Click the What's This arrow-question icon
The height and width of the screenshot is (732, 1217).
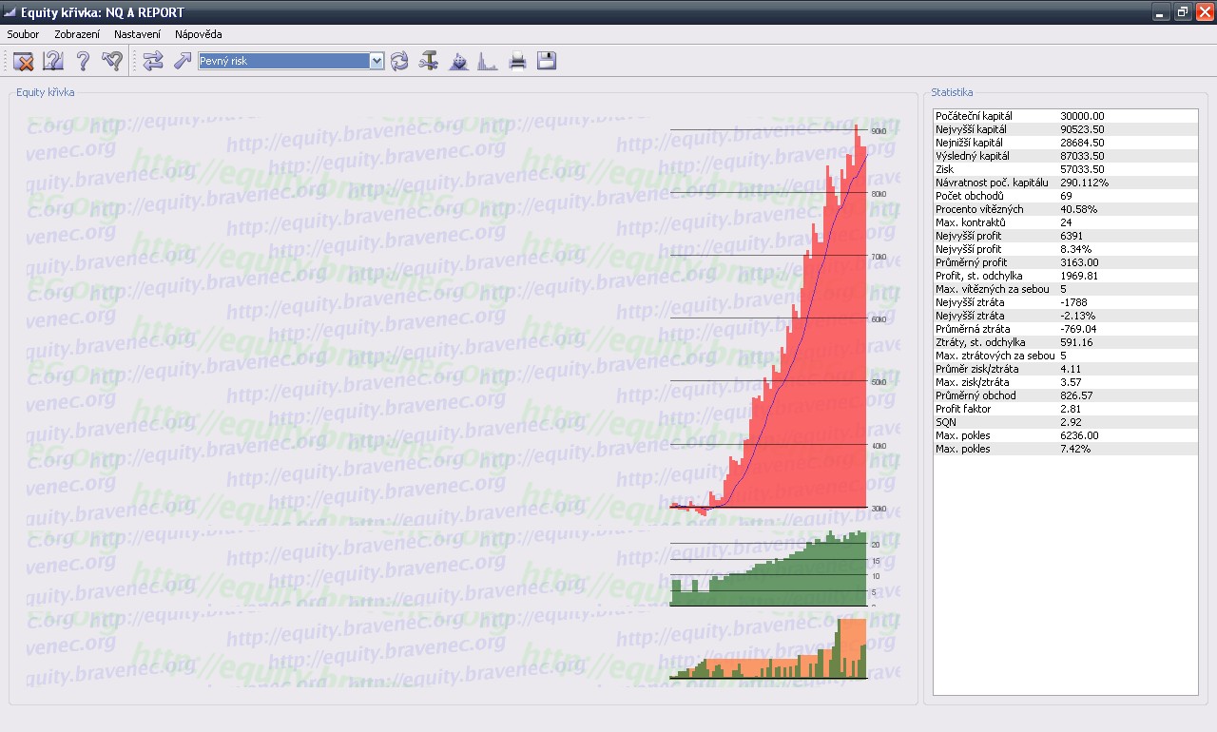pyautogui.click(x=112, y=61)
